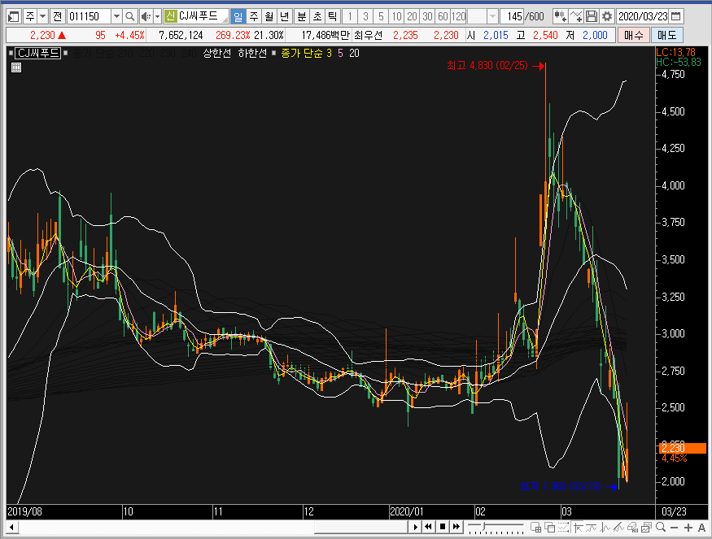Click the 매수 buy button
Screen dimensions: 712x539
click(x=633, y=35)
